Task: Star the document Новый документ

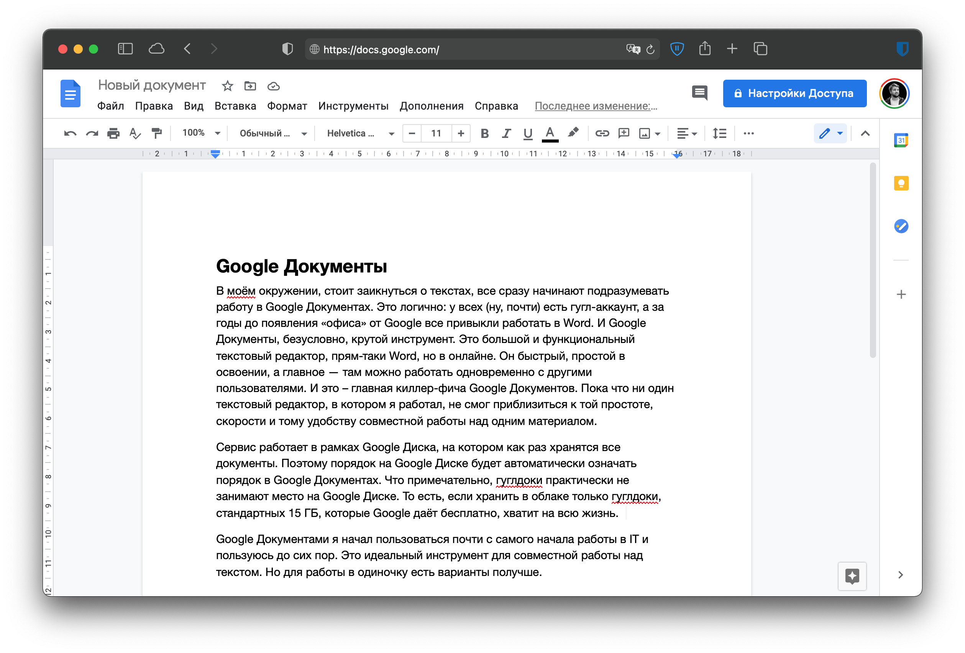Action: click(228, 86)
